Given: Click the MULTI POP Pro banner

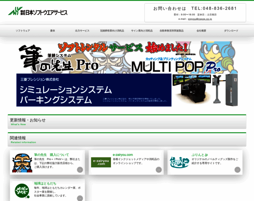Looking at the screenshot, I should click(x=176, y=66).
